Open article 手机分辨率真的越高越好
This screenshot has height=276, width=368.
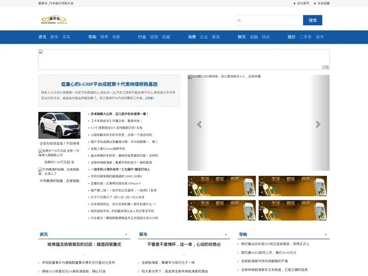pos(117,176)
